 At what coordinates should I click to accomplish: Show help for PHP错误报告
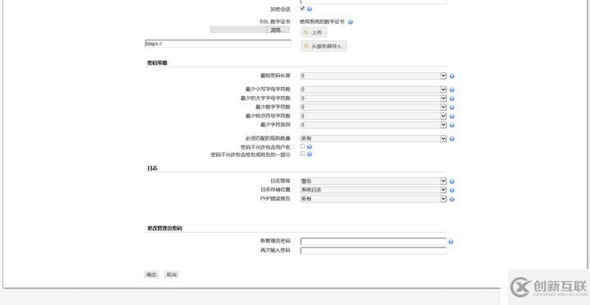(452, 199)
